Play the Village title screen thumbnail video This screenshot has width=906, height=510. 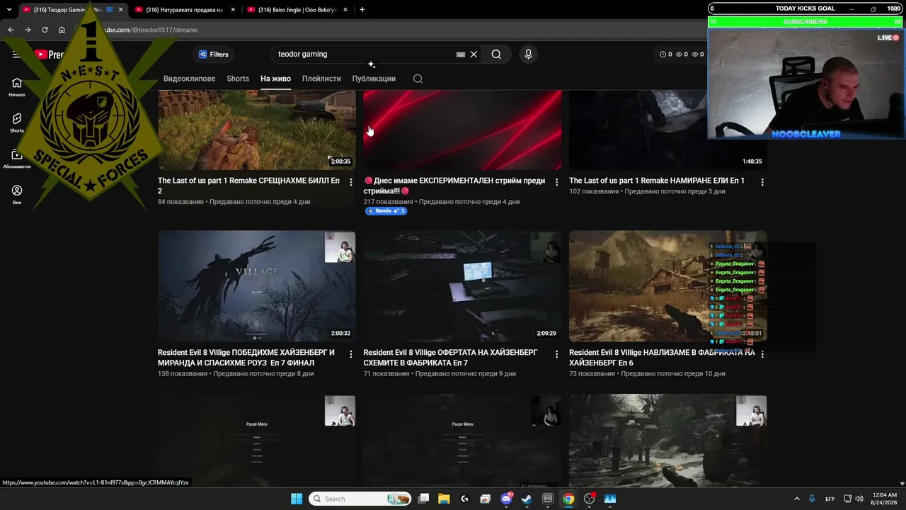[257, 286]
